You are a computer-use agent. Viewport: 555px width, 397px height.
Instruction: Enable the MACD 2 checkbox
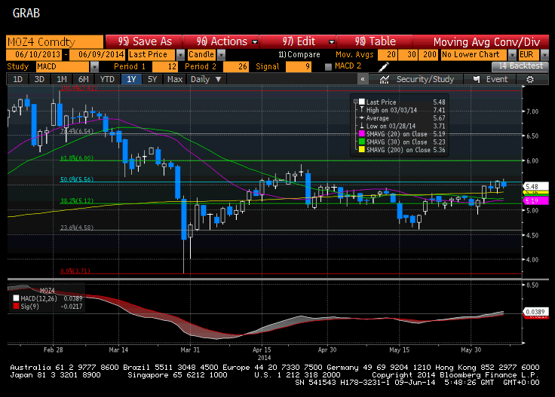pyautogui.click(x=328, y=66)
